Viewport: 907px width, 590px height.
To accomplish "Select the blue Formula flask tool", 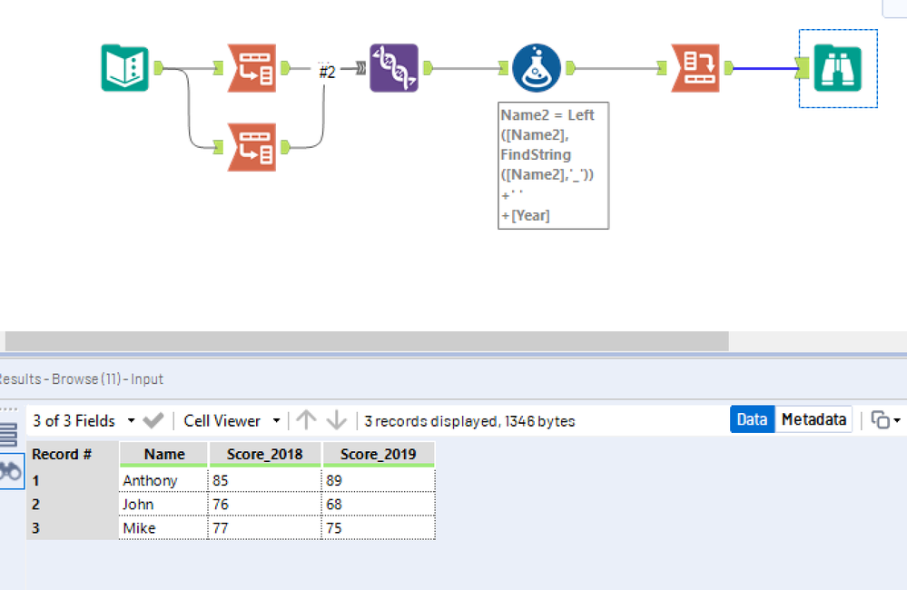I will tap(537, 68).
